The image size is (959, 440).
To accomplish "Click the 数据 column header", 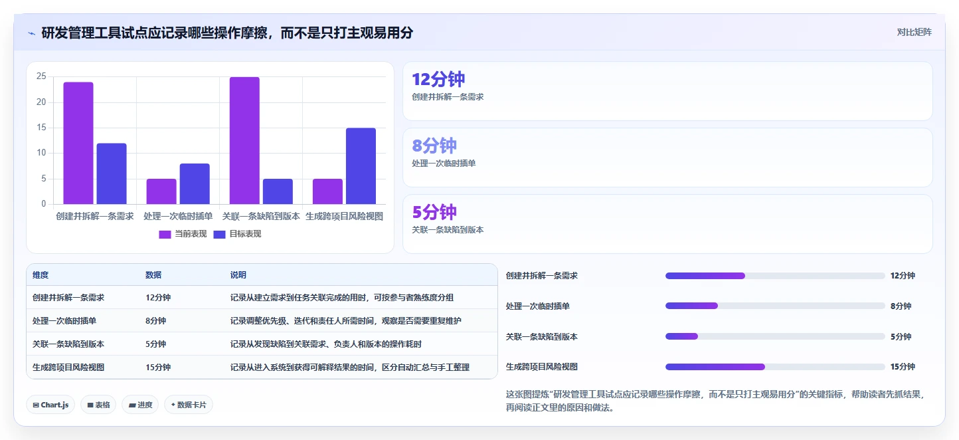I will click(153, 275).
